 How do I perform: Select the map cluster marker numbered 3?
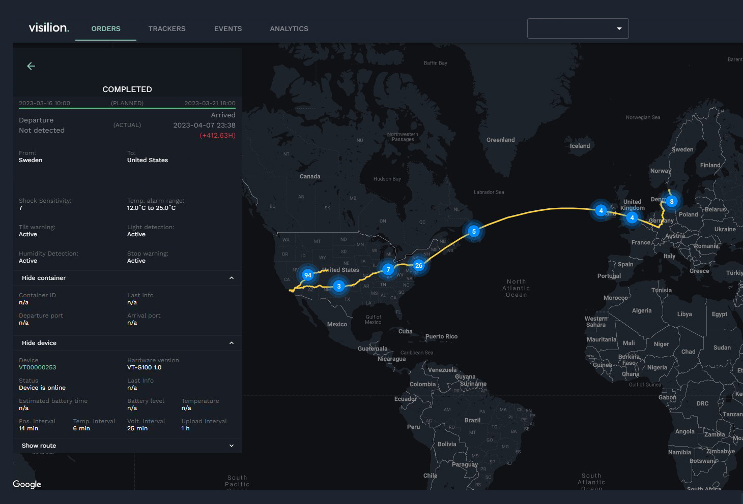(x=339, y=286)
